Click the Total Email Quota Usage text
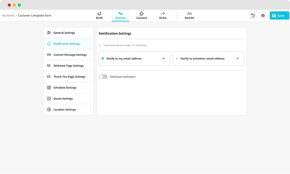Screen dimensions: 290x174 click(x=125, y=45)
